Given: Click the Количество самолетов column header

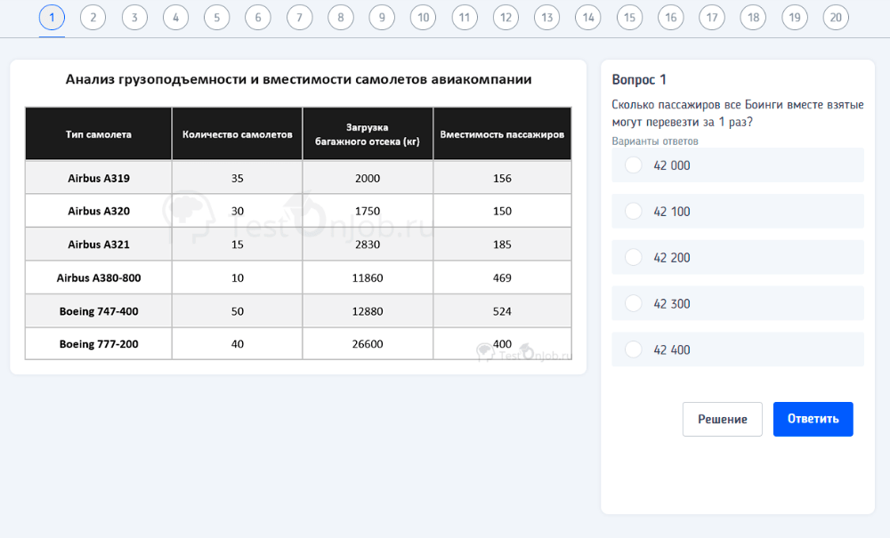Looking at the screenshot, I should (x=237, y=134).
